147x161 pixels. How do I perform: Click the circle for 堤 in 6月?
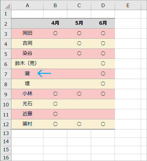coord(103,84)
